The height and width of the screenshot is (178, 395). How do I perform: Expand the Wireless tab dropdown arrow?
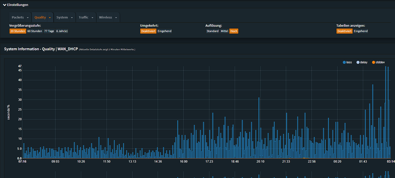(x=116, y=18)
